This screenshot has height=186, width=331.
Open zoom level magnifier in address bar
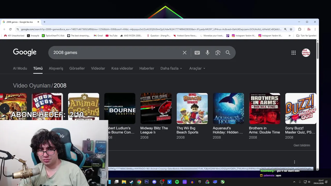click(x=285, y=29)
